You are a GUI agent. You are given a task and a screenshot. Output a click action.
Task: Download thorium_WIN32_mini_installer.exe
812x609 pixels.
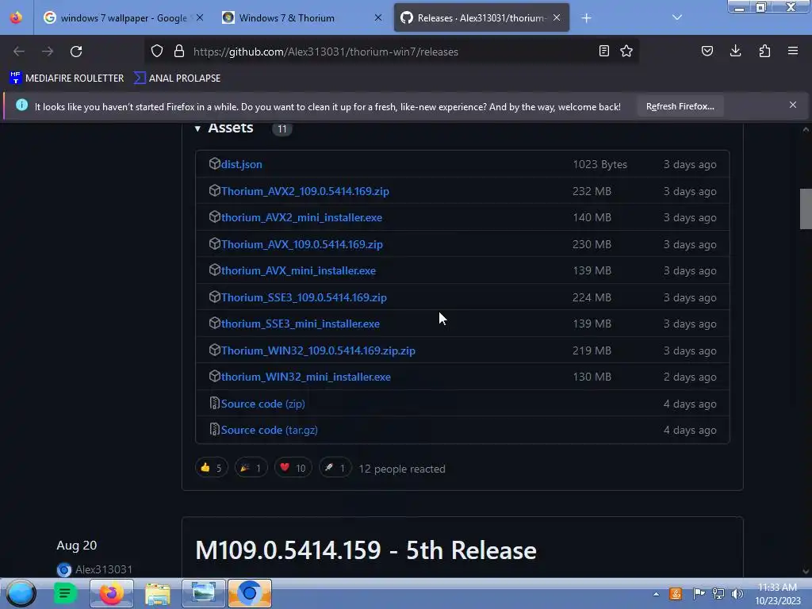click(306, 377)
